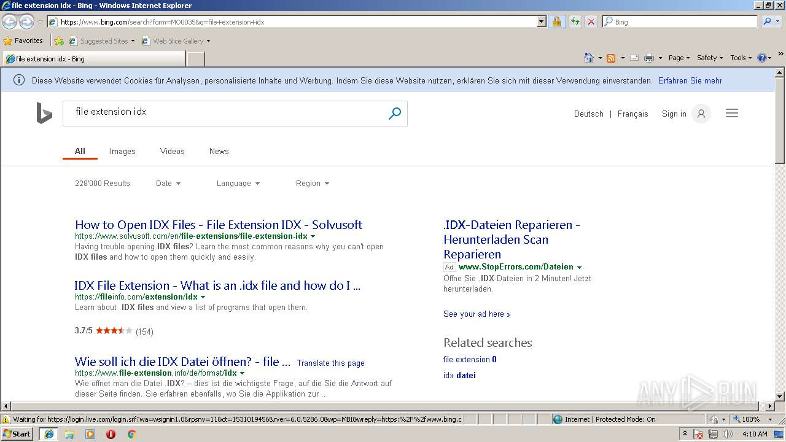Click the Add to Favorites Bar icon
The width and height of the screenshot is (786, 442).
point(59,41)
